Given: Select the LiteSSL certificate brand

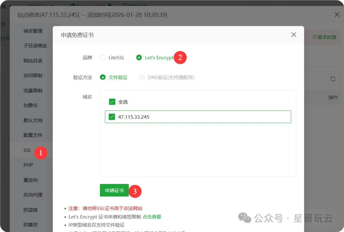Looking at the screenshot, I should [103, 58].
